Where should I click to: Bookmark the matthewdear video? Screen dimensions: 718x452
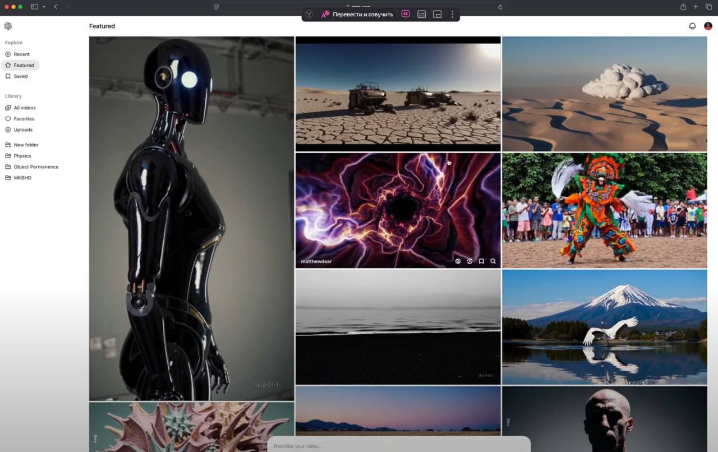pyautogui.click(x=481, y=261)
